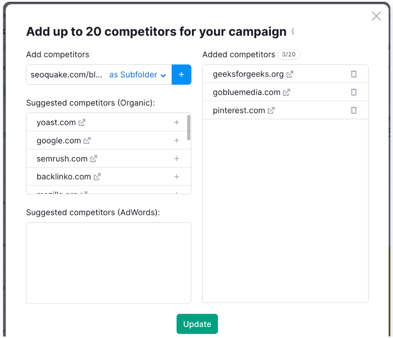393x338 pixels.
Task: Click the external link icon next to pinterest.com
Action: click(271, 110)
